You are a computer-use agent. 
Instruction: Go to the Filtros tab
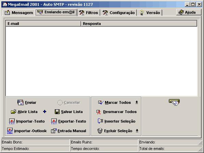89,13
